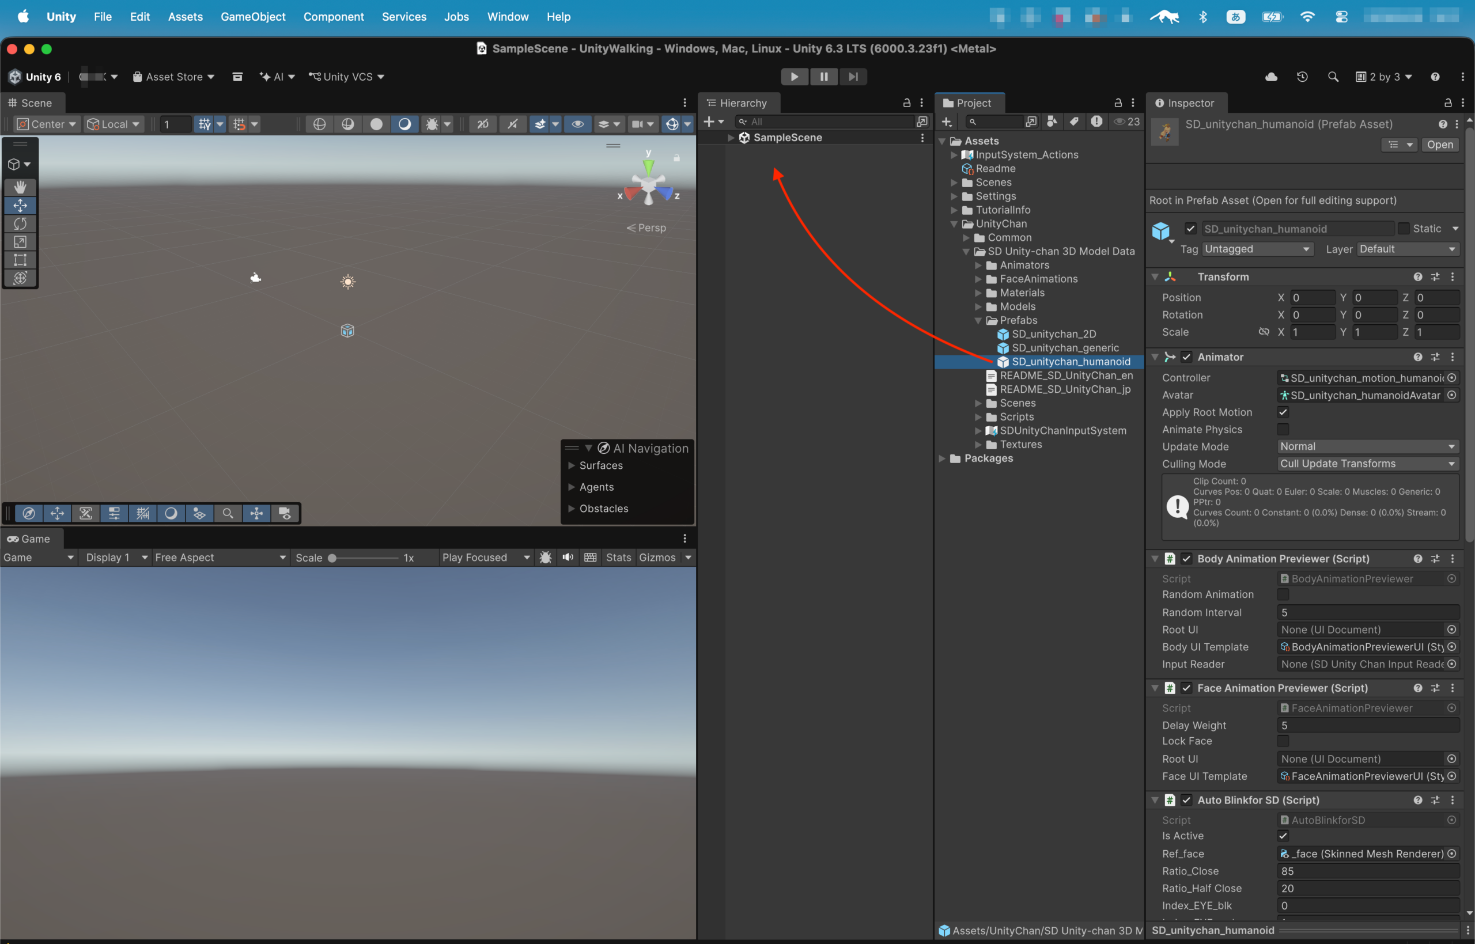Click the Play button
Screen dimensions: 1475x944
pyautogui.click(x=794, y=77)
